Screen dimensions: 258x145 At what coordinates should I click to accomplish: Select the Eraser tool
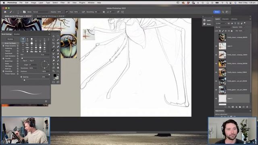(58, 54)
